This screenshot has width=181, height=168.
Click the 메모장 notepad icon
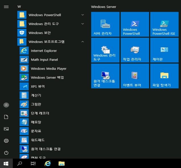(24, 122)
